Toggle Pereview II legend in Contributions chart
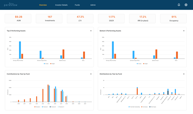Screen dimensions: 193x114 click(x=45, y=107)
